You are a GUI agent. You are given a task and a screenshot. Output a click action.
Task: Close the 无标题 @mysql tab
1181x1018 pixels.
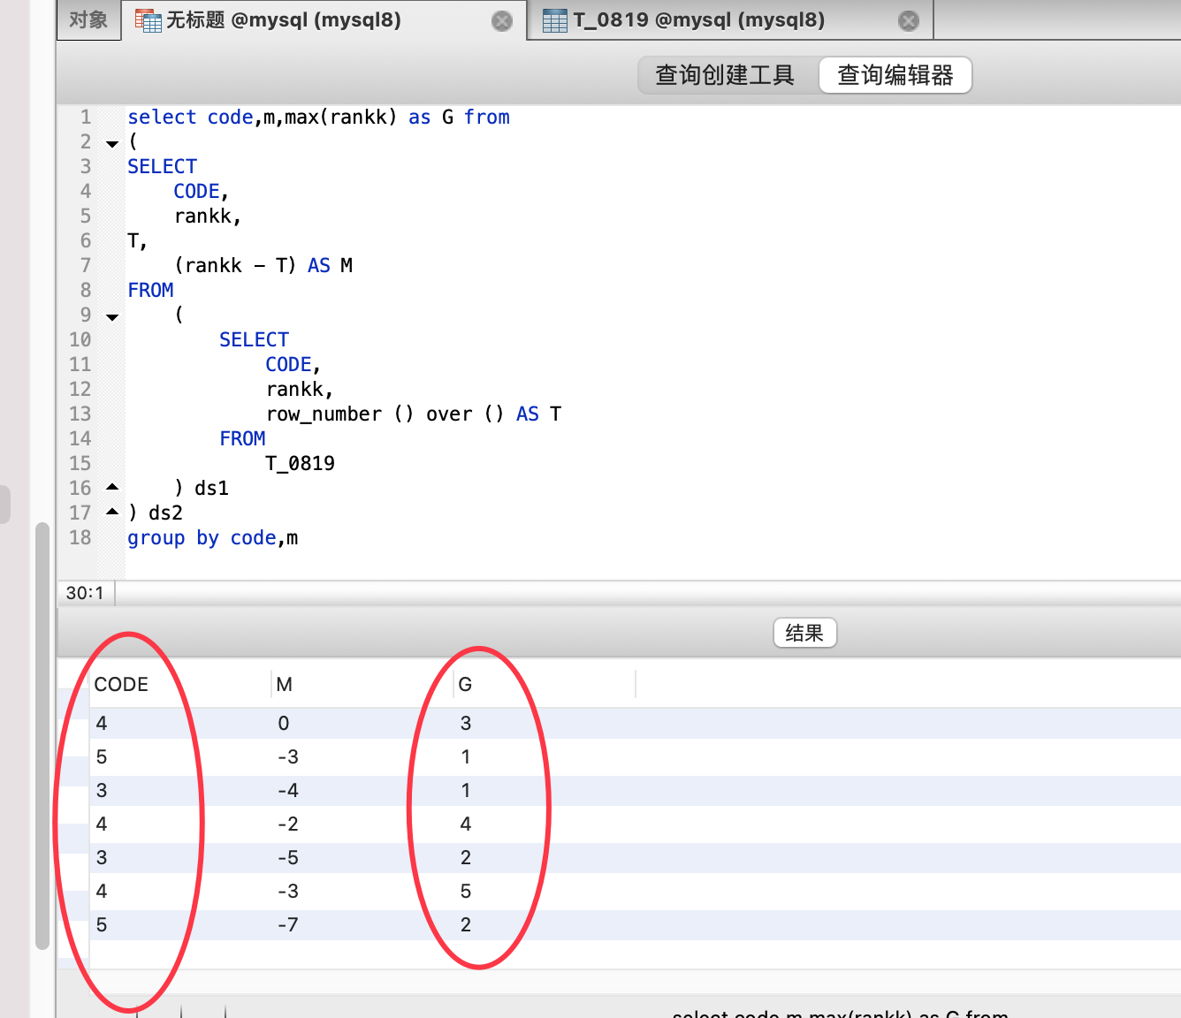point(502,21)
